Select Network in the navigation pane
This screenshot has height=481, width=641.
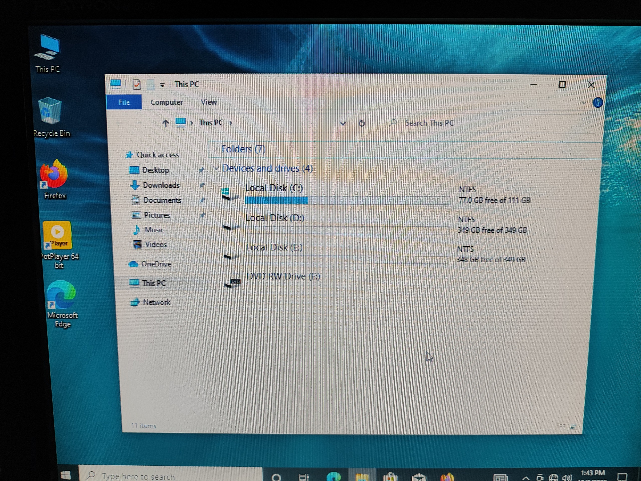point(156,302)
